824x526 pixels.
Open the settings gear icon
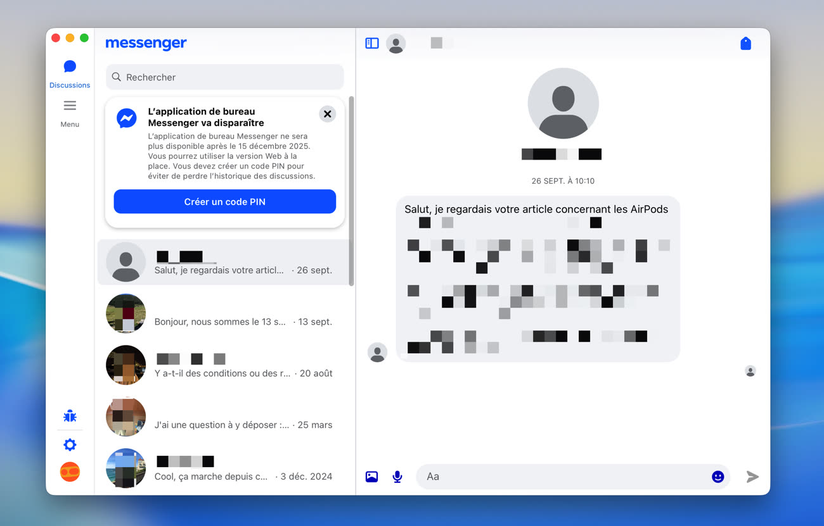pos(70,445)
